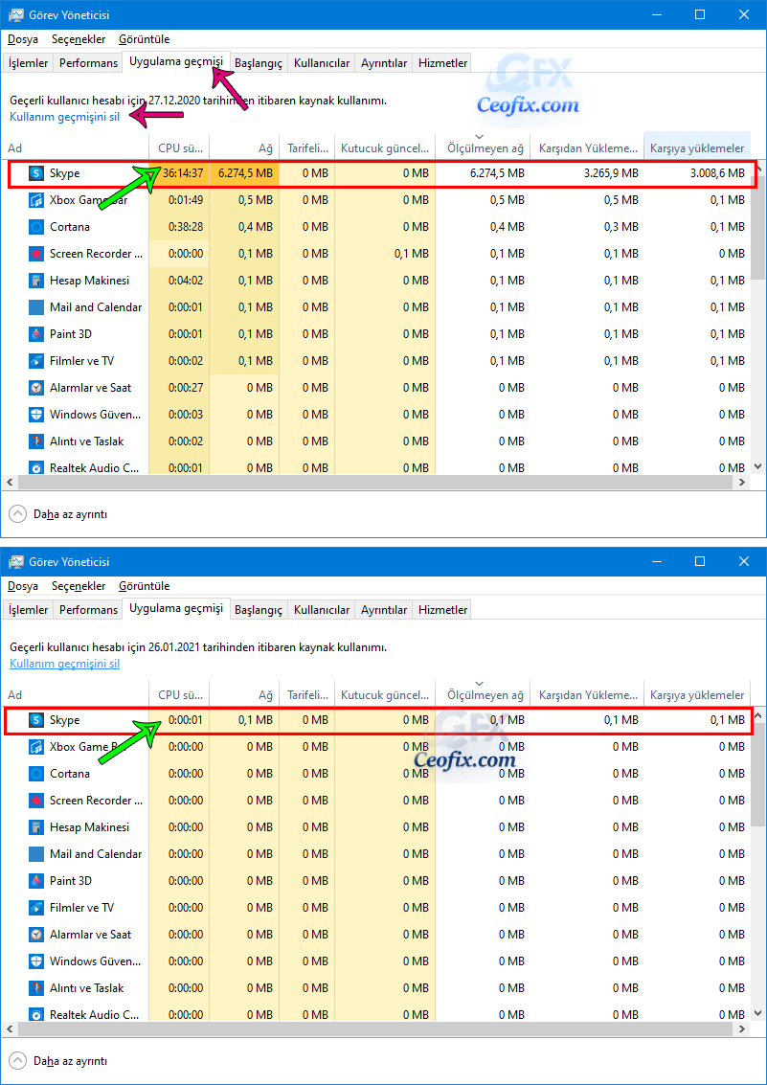
Task: Click Screen Recorder icon in the 26.01.2021 window
Action: pyautogui.click(x=36, y=800)
